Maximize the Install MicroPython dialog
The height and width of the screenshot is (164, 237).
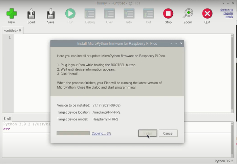coord(176,44)
